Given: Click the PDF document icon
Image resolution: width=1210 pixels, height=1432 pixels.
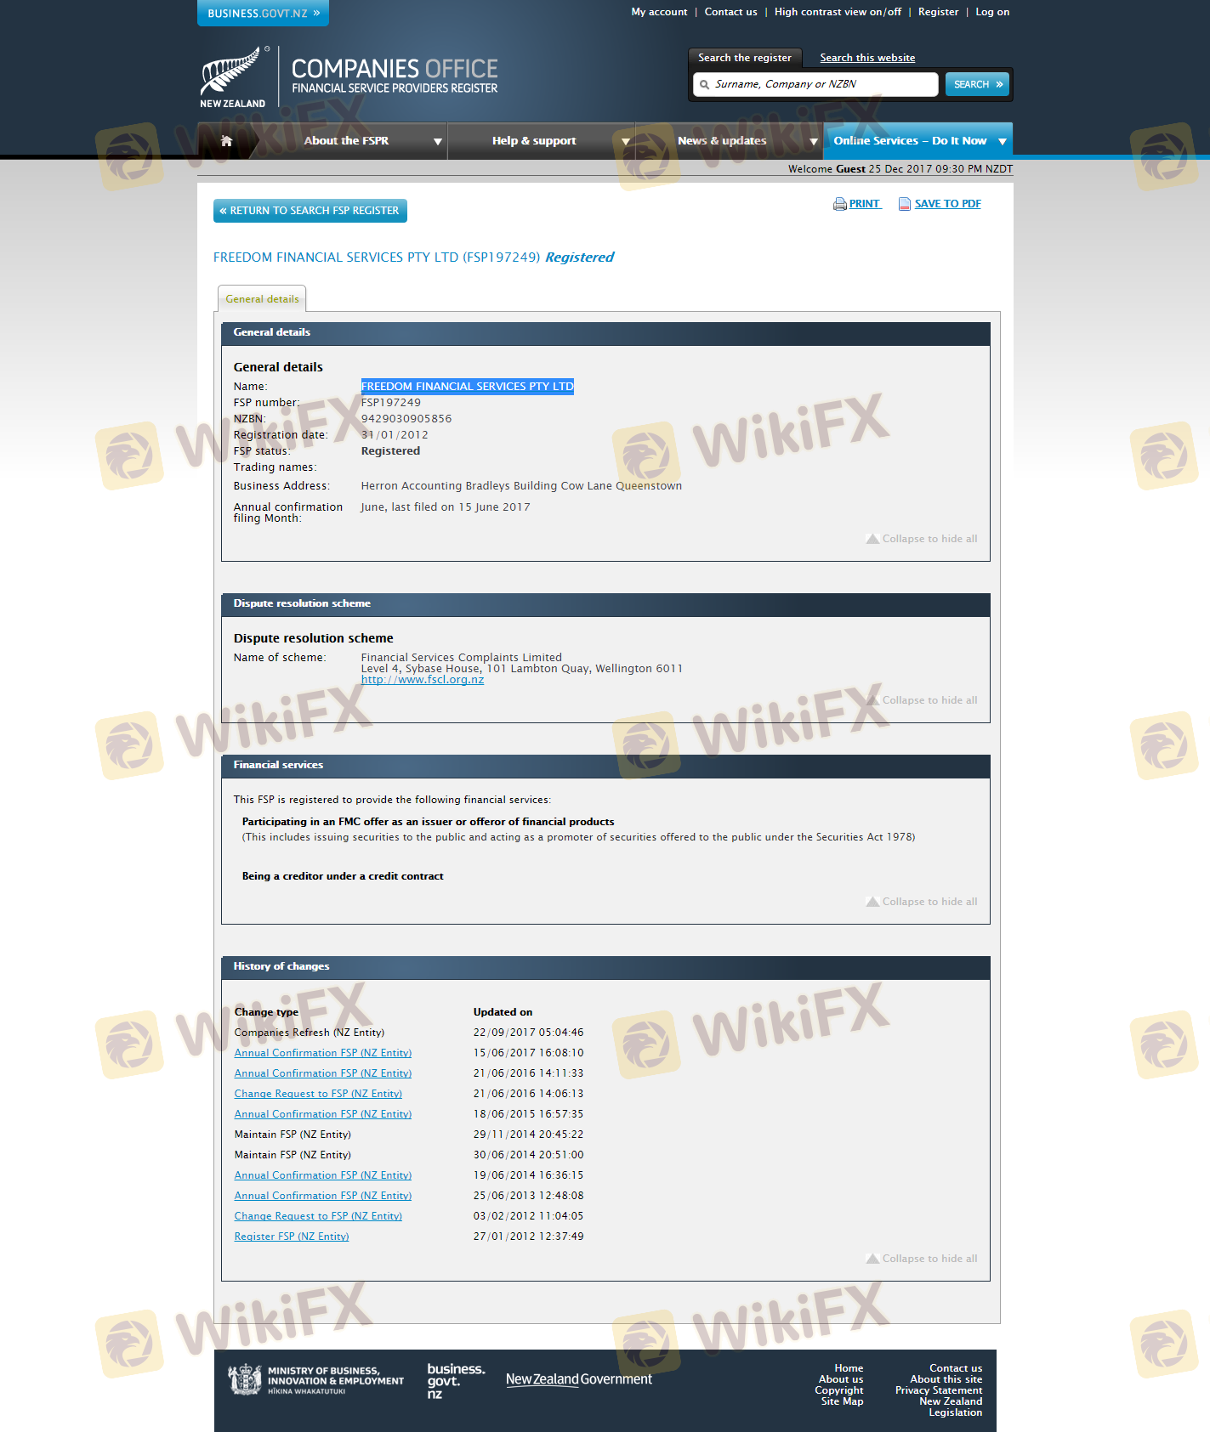Looking at the screenshot, I should coord(905,204).
